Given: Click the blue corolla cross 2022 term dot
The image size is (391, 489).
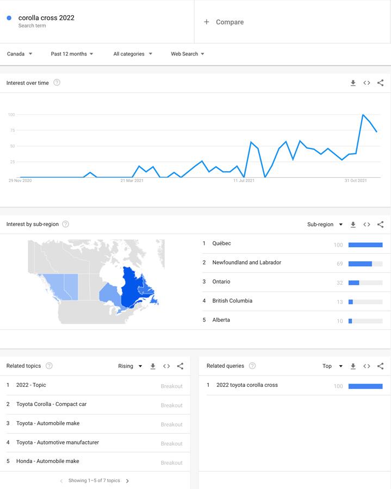Looking at the screenshot, I should [x=9, y=18].
